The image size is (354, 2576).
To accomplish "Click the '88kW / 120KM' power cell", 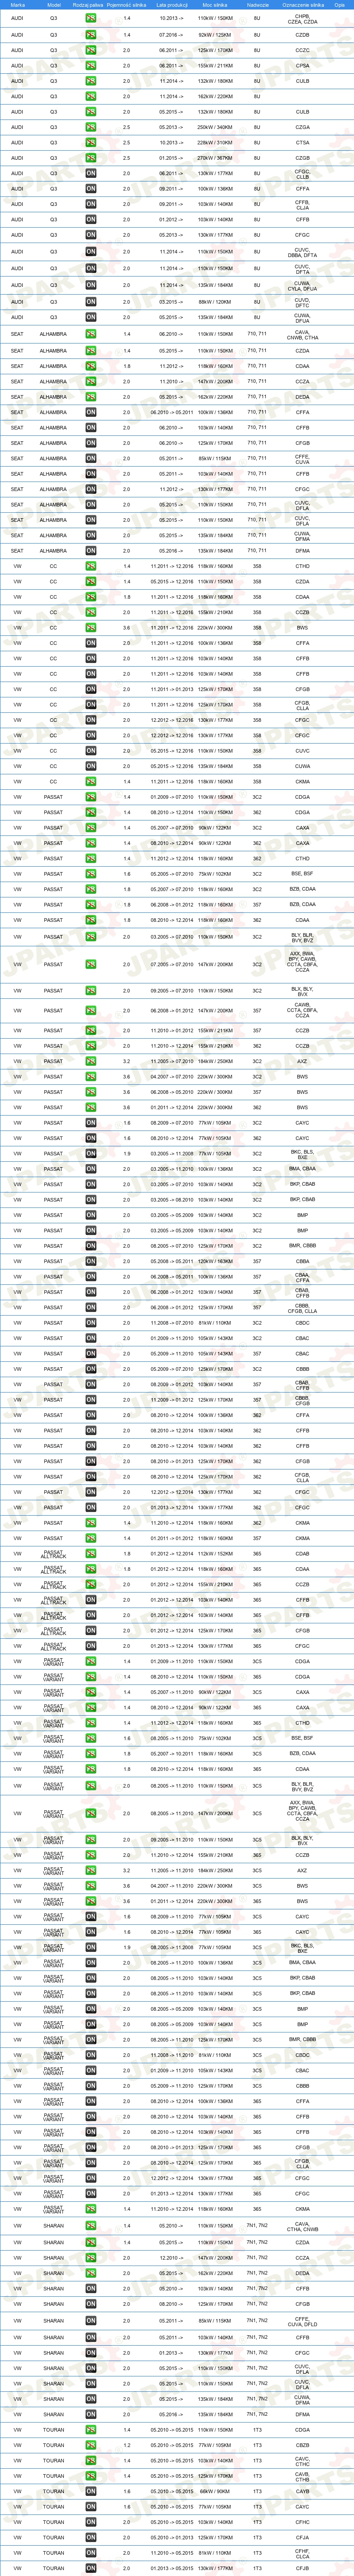I will pyautogui.click(x=215, y=302).
